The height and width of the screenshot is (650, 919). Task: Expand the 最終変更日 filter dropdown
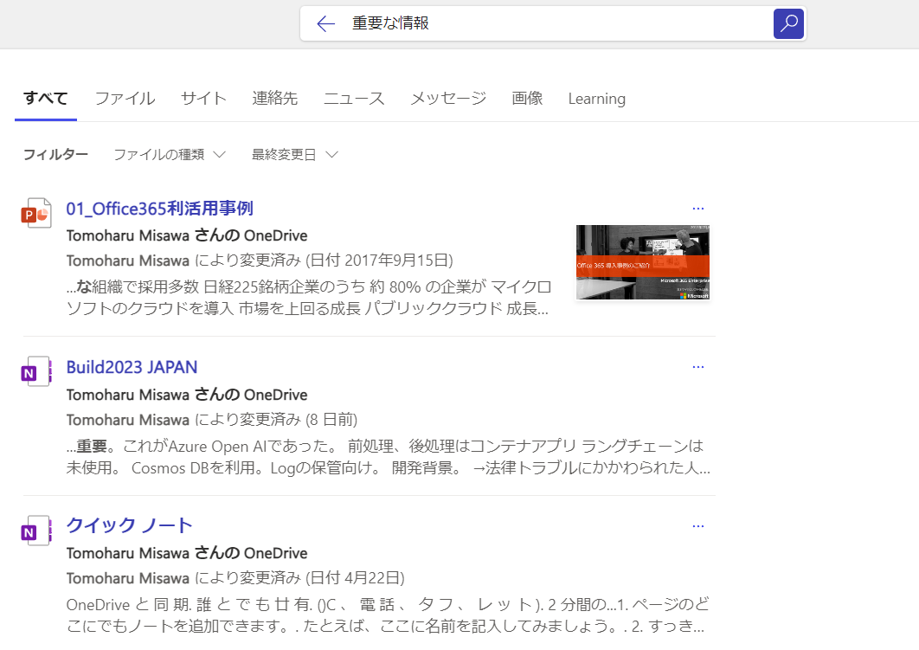[295, 155]
